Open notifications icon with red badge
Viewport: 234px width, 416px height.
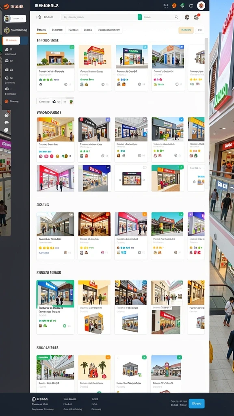pyautogui.click(x=196, y=17)
